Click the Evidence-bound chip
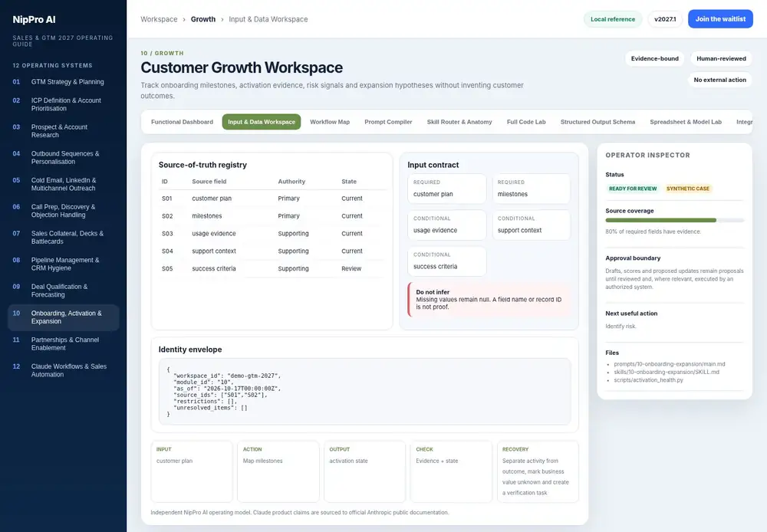Viewport: 767px width, 532px height. pyautogui.click(x=654, y=59)
